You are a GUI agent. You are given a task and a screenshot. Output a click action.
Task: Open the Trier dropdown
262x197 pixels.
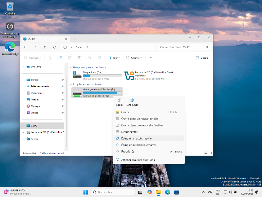(x=114, y=57)
